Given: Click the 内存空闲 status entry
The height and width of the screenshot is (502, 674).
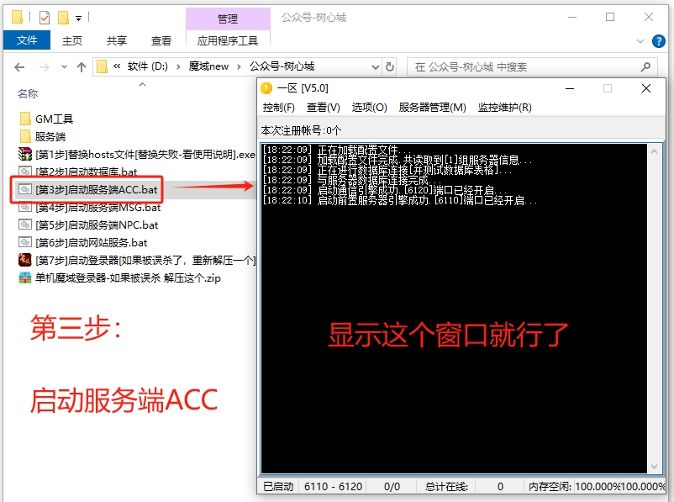Looking at the screenshot, I should coord(550,487).
